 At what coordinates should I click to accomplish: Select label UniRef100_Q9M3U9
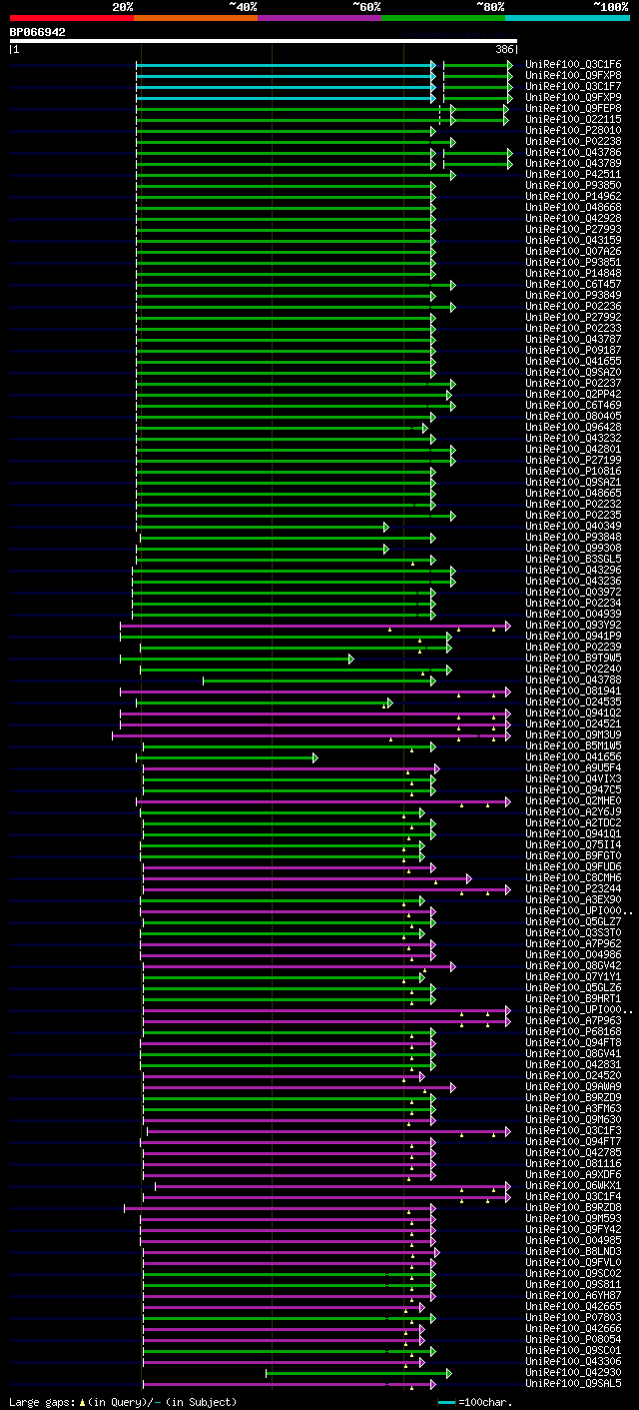click(x=573, y=735)
